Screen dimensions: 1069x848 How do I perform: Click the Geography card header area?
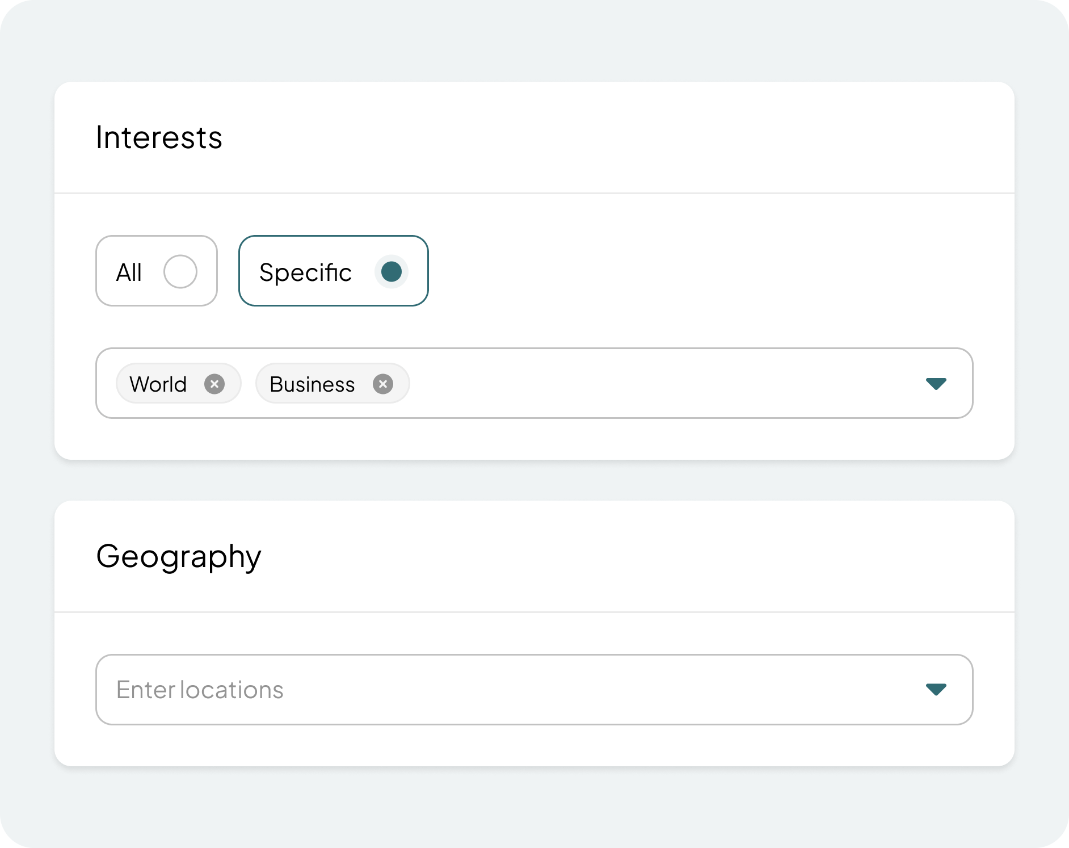click(x=567, y=556)
